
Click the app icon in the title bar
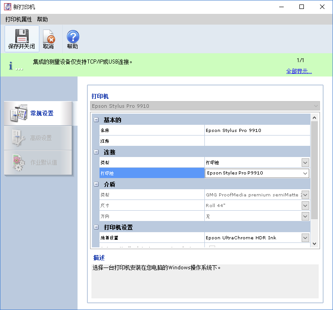coord(8,7)
